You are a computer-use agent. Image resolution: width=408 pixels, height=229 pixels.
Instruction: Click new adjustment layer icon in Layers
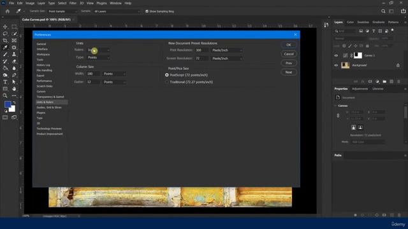pyautogui.click(x=377, y=81)
